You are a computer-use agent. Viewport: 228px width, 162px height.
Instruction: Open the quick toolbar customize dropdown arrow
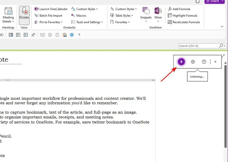79,35
